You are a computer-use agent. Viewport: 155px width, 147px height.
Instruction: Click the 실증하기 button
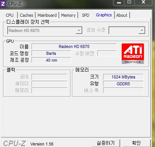click(106, 143)
